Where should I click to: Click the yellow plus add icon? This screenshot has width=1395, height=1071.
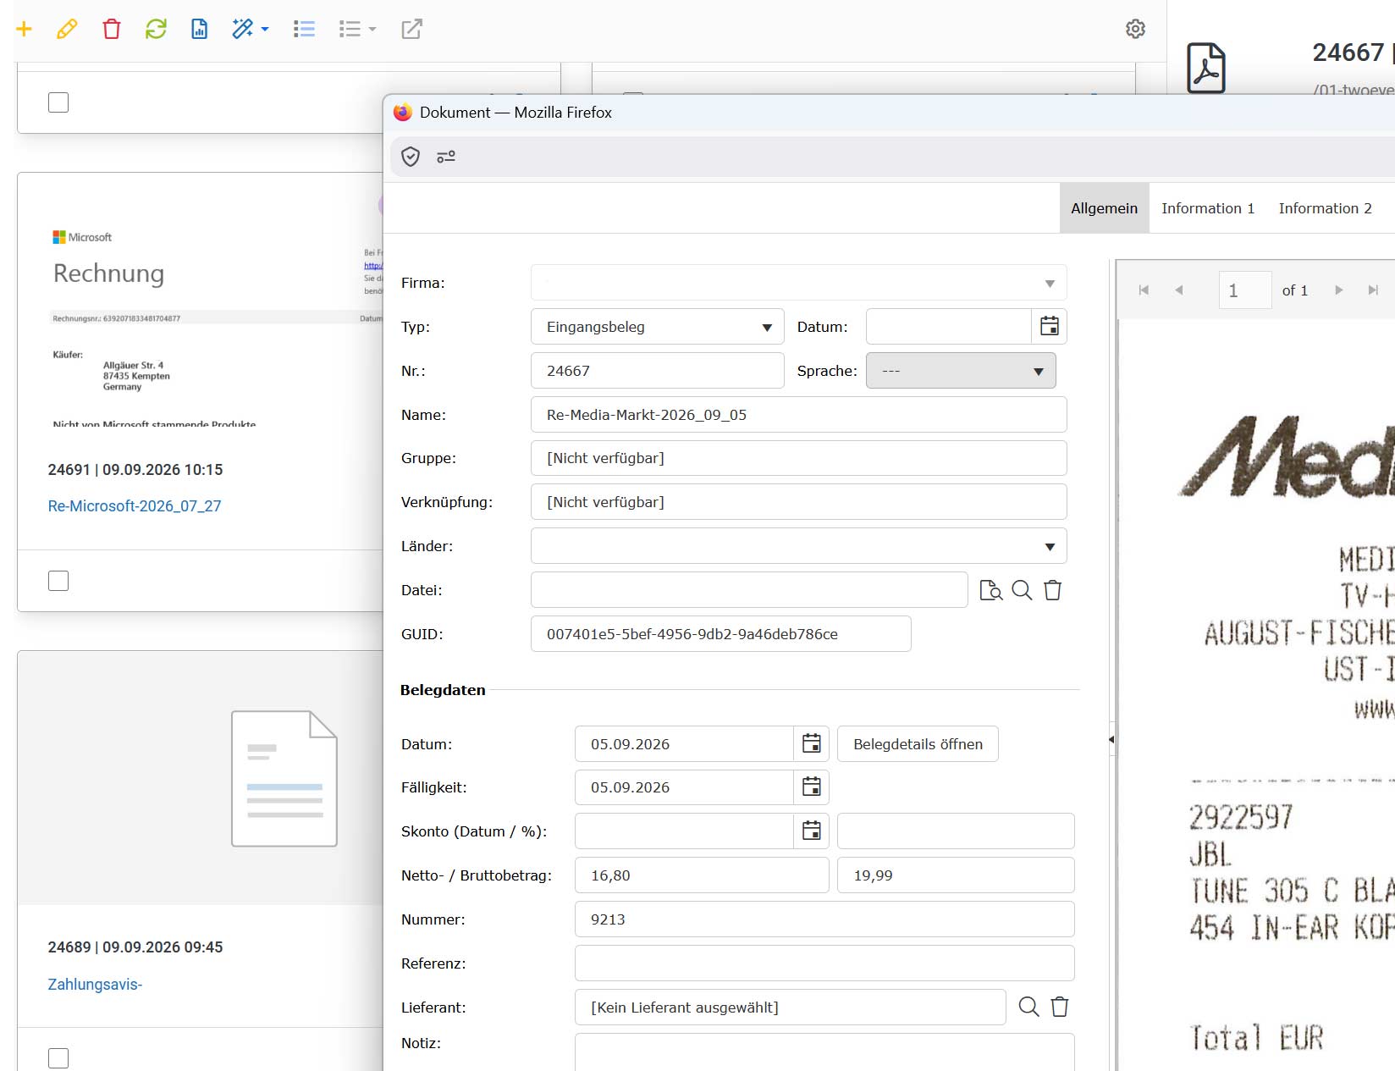[x=24, y=30]
